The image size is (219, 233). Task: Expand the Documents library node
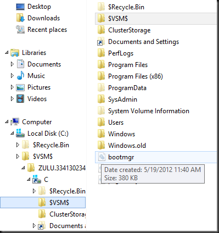(x=12, y=64)
